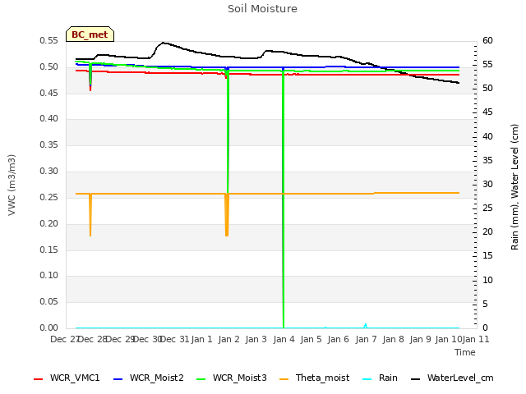The height and width of the screenshot is (394, 526).
Task: Click the red WCR_VMC1 legend swatch
Action: coord(39,379)
